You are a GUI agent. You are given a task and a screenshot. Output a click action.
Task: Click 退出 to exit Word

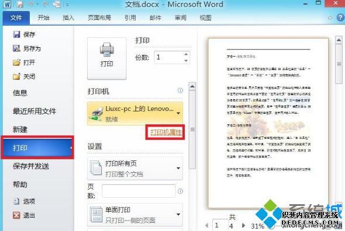(x=24, y=215)
